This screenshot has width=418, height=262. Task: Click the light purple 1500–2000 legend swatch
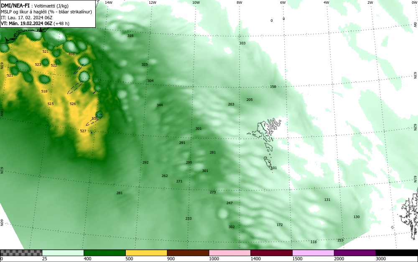tap(313, 253)
